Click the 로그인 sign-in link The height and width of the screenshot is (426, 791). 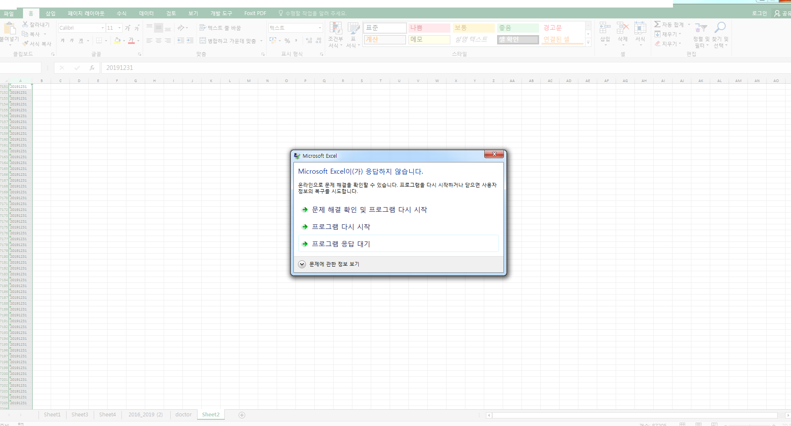click(x=759, y=13)
